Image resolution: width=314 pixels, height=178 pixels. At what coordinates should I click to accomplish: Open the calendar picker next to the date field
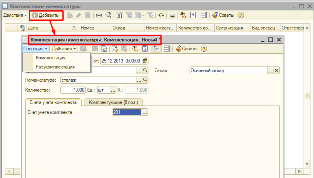click(x=145, y=61)
